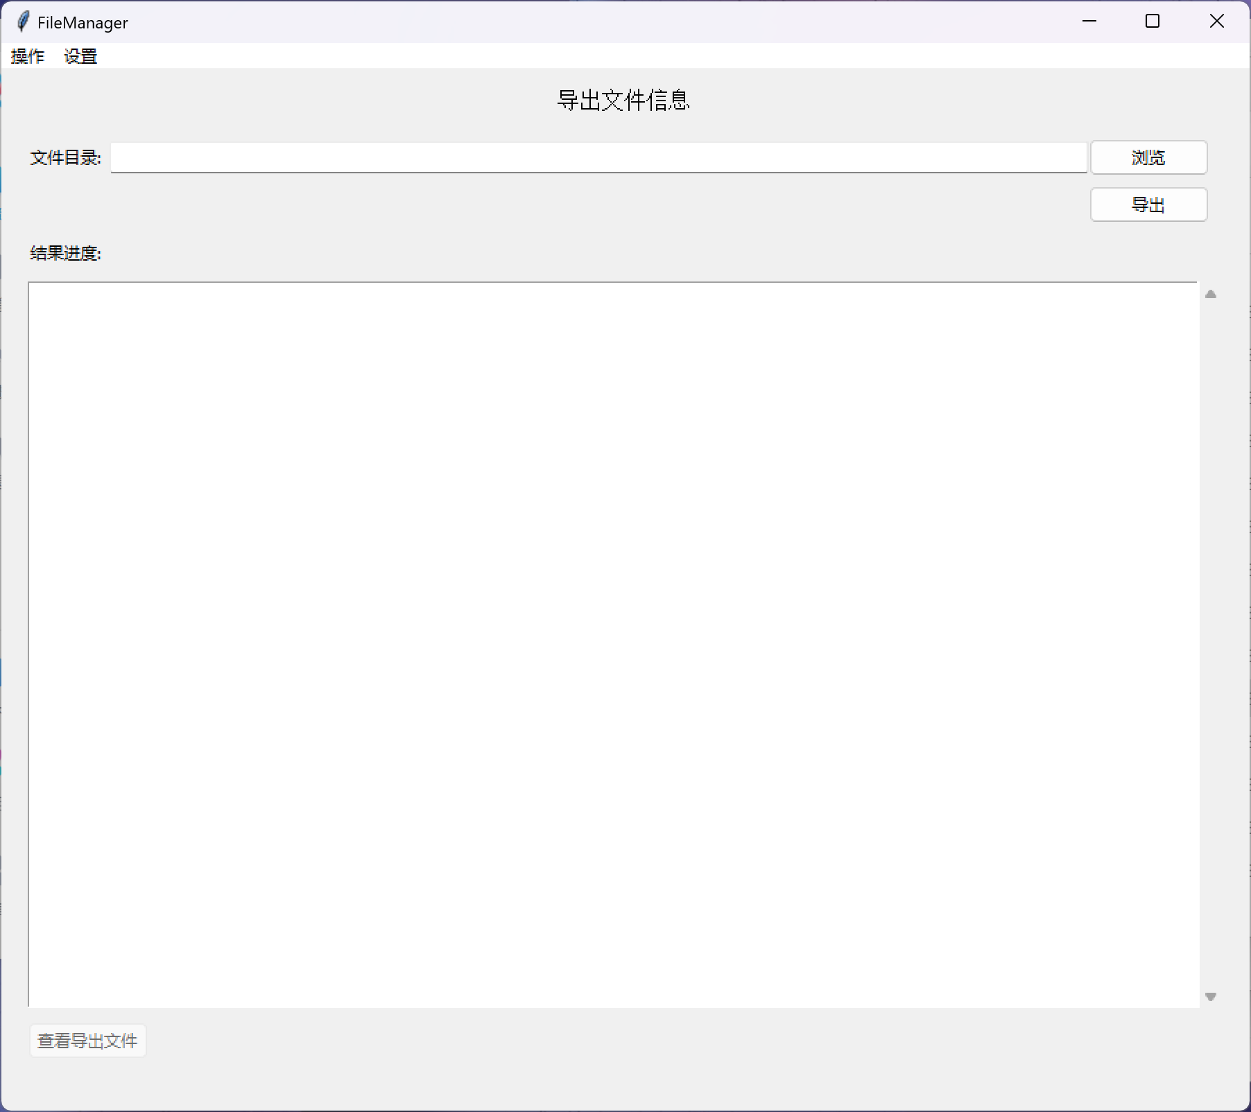Click the scrollbar down arrow

(1211, 996)
